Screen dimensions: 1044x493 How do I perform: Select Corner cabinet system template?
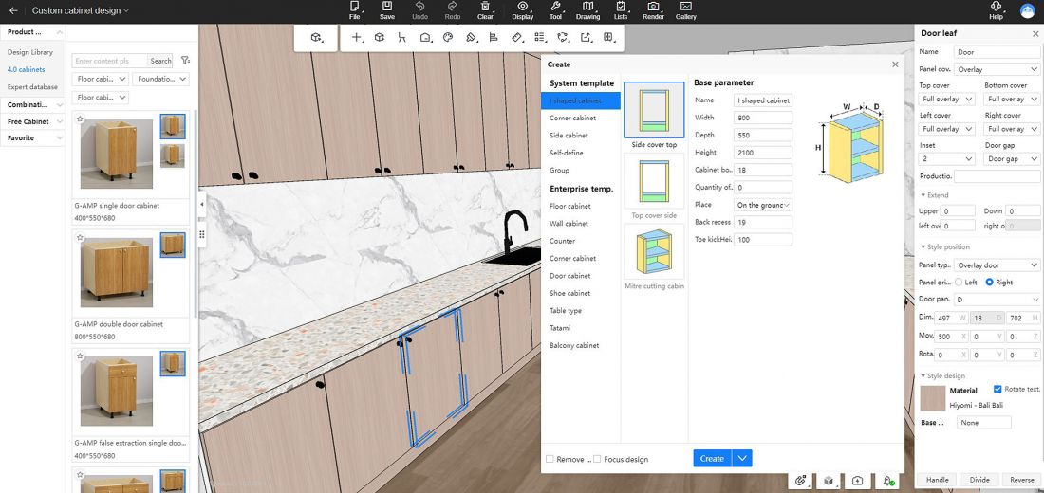click(x=572, y=118)
